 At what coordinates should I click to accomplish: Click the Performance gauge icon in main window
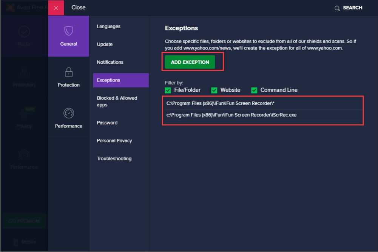[24, 155]
